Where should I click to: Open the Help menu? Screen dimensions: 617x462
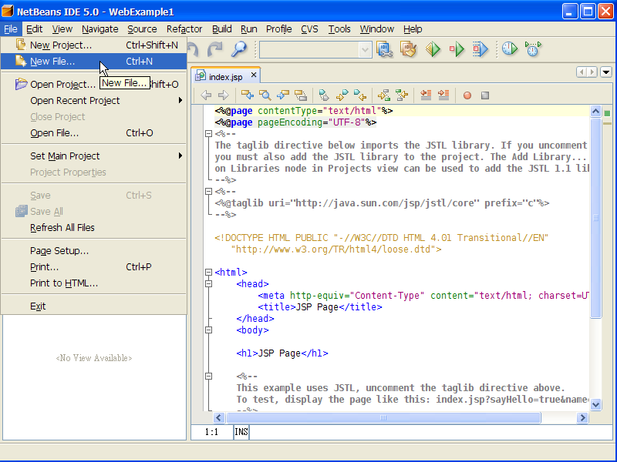[x=413, y=29]
